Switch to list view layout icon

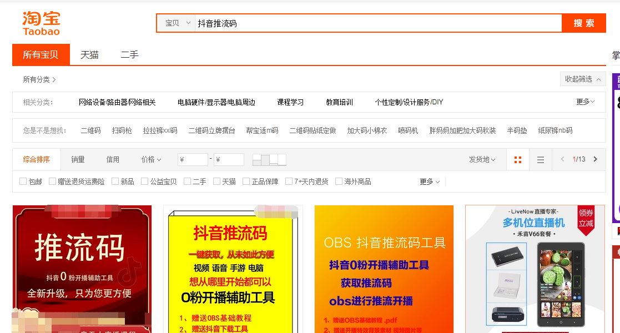541,160
